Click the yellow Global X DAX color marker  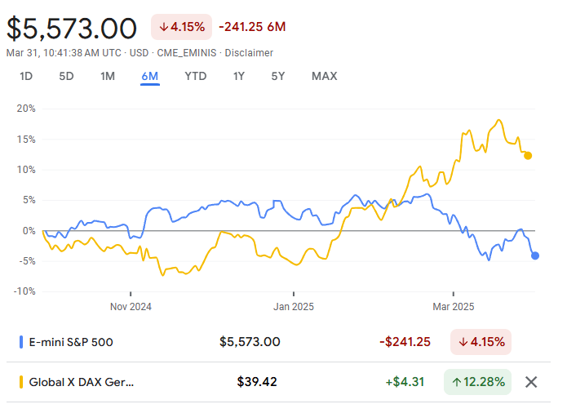coord(20,382)
